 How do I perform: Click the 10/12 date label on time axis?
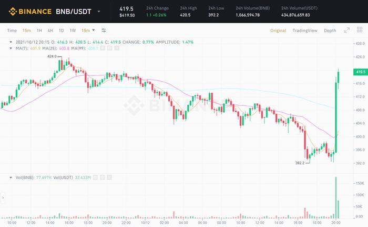click(x=145, y=223)
